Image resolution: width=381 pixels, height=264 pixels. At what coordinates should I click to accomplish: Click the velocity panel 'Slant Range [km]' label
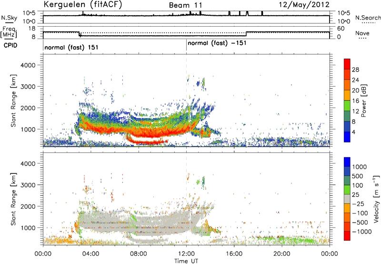pyautogui.click(x=13, y=199)
